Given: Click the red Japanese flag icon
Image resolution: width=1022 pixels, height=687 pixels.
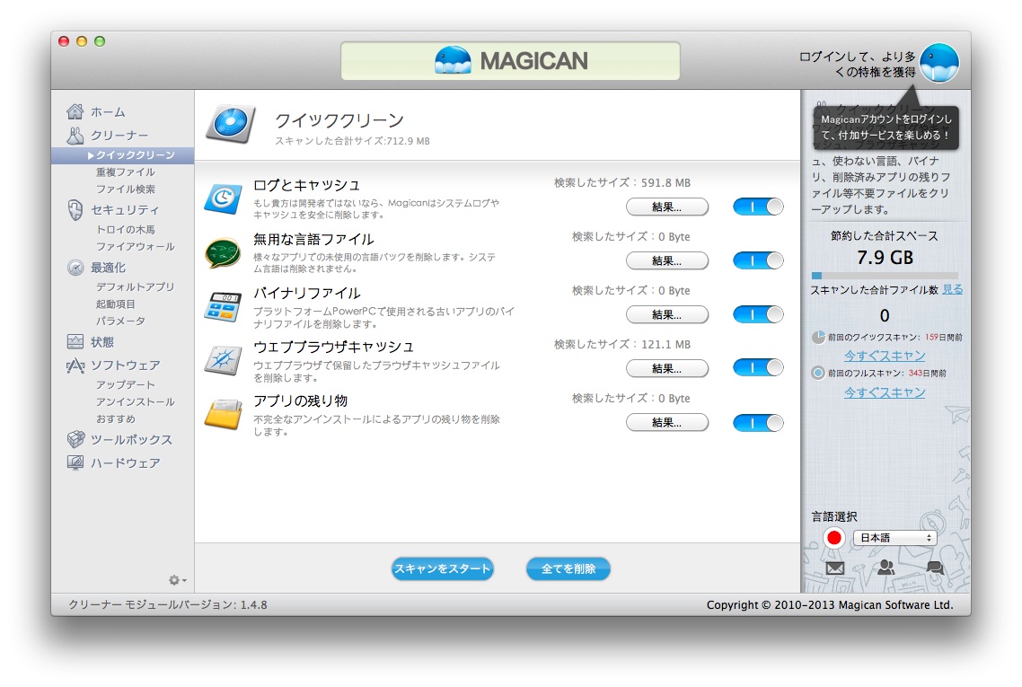Looking at the screenshot, I should coord(833,538).
